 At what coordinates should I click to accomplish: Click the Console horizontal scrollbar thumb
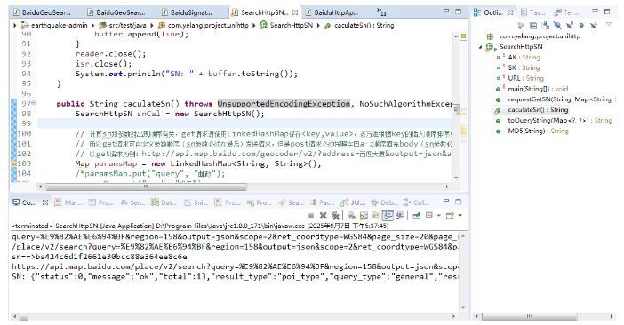point(24,316)
